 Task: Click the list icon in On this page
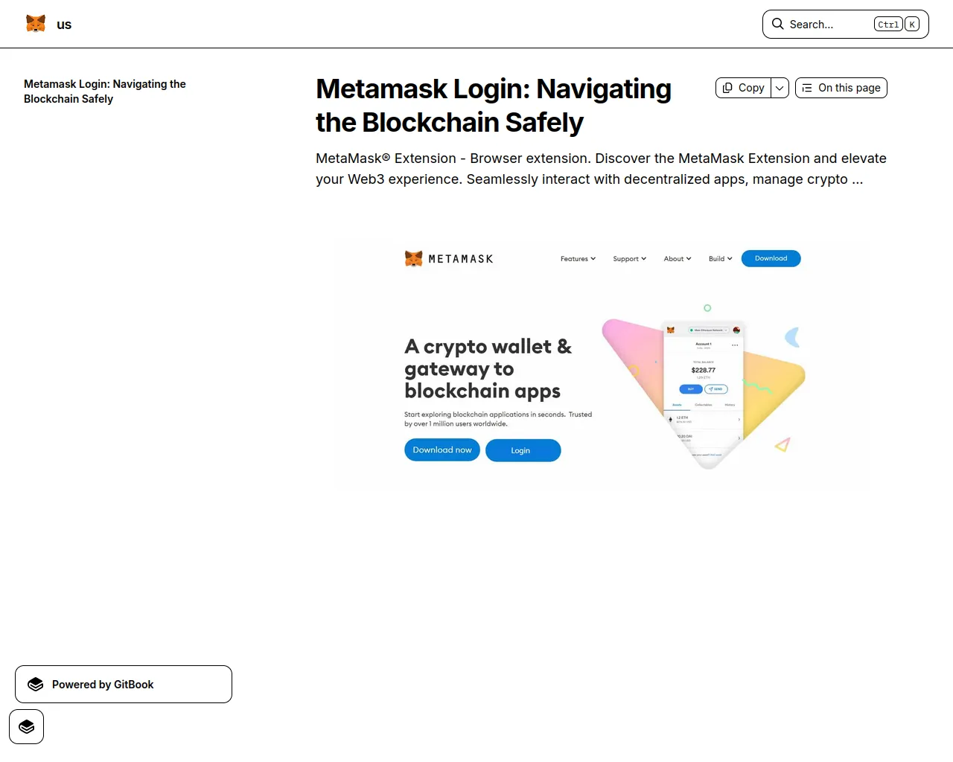807,88
